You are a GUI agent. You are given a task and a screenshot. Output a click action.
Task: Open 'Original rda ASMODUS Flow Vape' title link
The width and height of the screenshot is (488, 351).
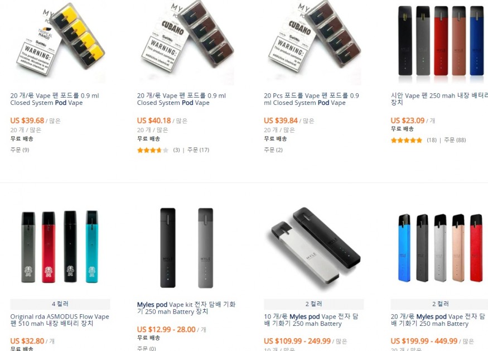point(60,320)
